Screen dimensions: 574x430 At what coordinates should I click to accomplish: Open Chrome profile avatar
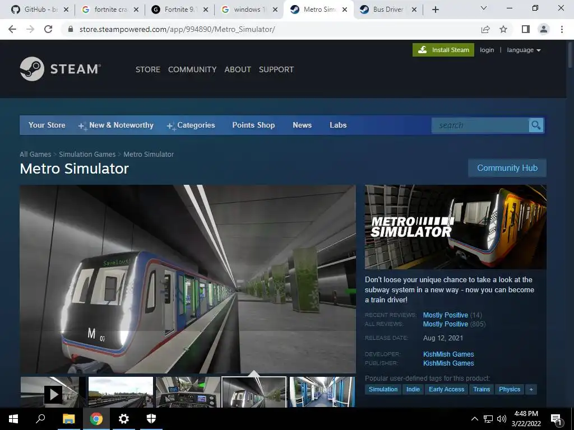click(x=544, y=29)
